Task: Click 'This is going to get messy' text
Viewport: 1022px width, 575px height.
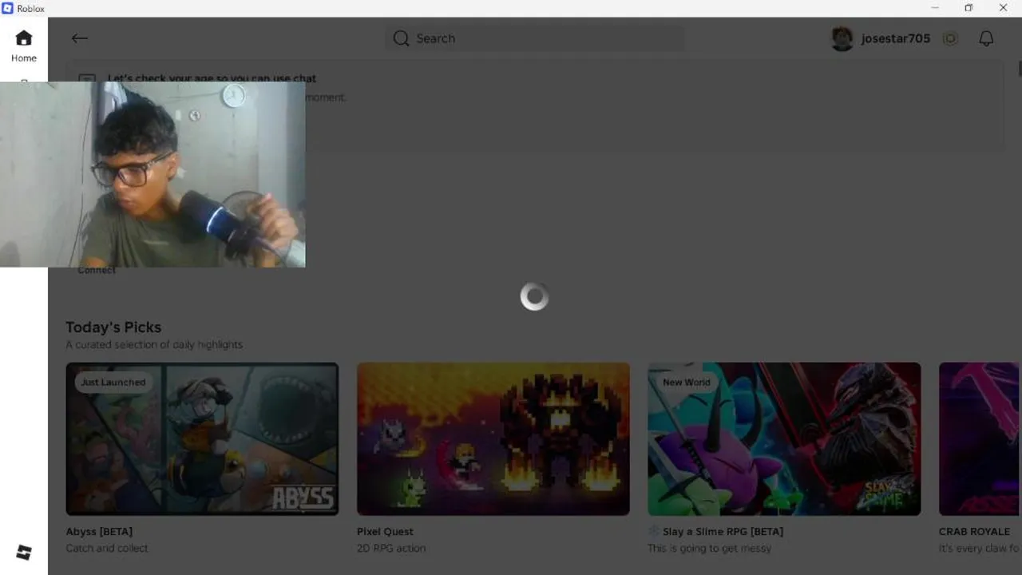Action: click(710, 549)
